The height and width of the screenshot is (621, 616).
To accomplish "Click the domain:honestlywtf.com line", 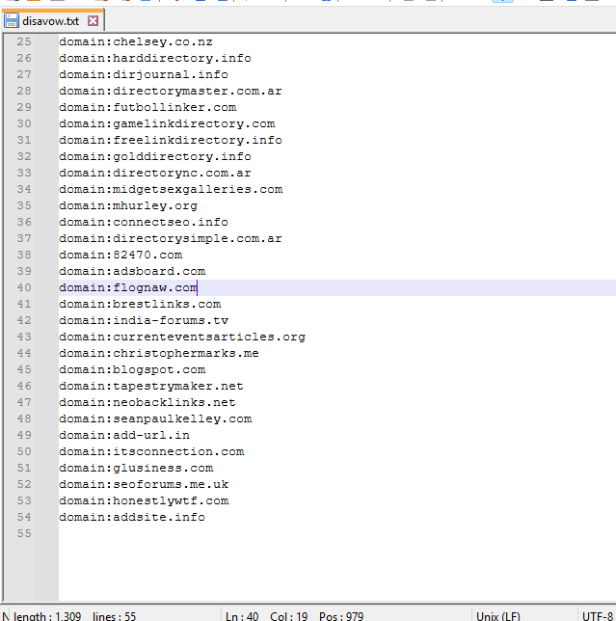I will click(144, 501).
